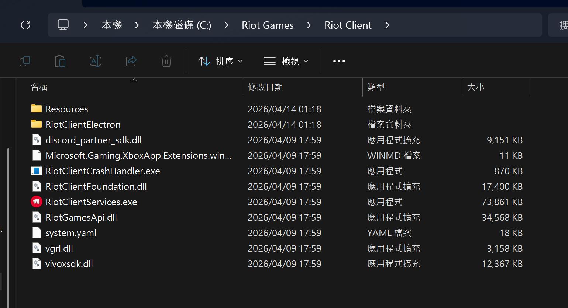Click the vivoxsdk.dll file icon
Viewport: 568px width, 308px height.
coord(37,264)
